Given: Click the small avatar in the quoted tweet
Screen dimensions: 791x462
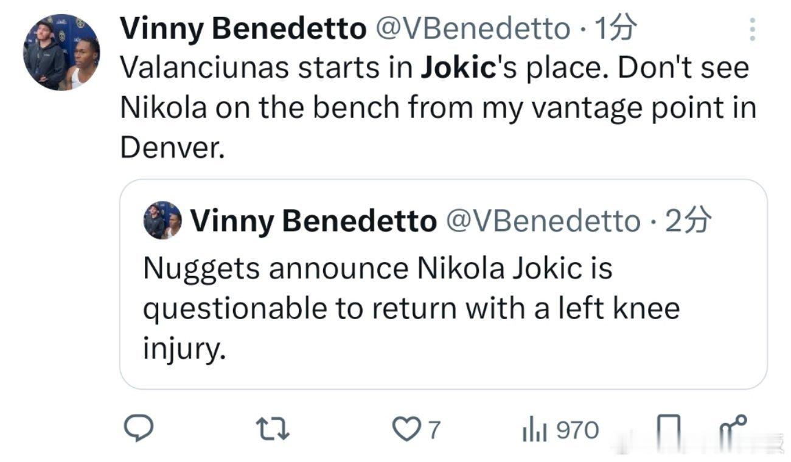Looking at the screenshot, I should (162, 221).
